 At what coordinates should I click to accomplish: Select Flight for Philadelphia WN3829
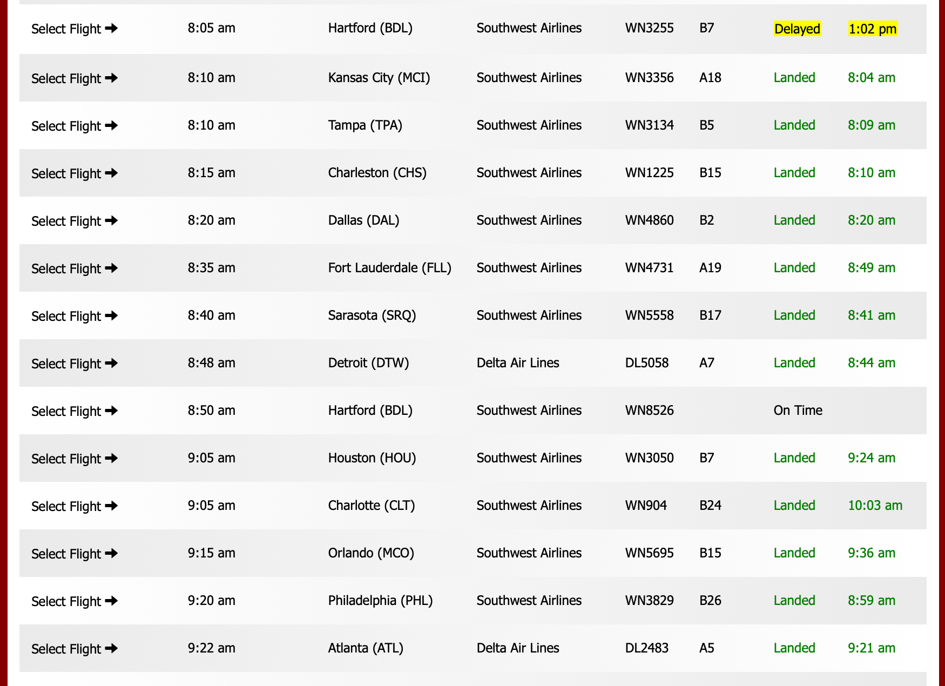click(x=75, y=601)
